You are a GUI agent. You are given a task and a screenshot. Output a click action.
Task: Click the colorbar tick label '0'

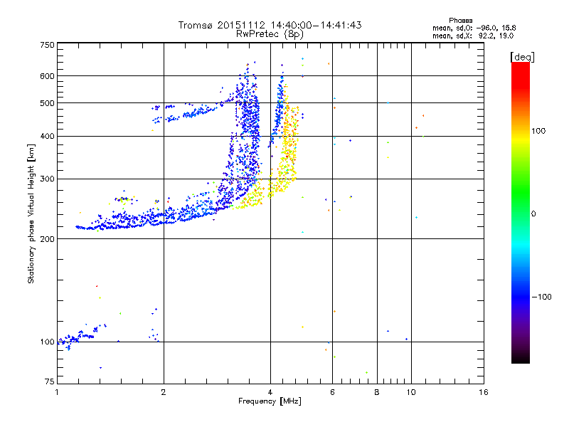[x=533, y=214]
